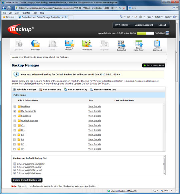Image resolution: width=180 pixels, height=194 pixels.
Task: Expand the Safety toolbar dropdown
Action: [x=159, y=17]
